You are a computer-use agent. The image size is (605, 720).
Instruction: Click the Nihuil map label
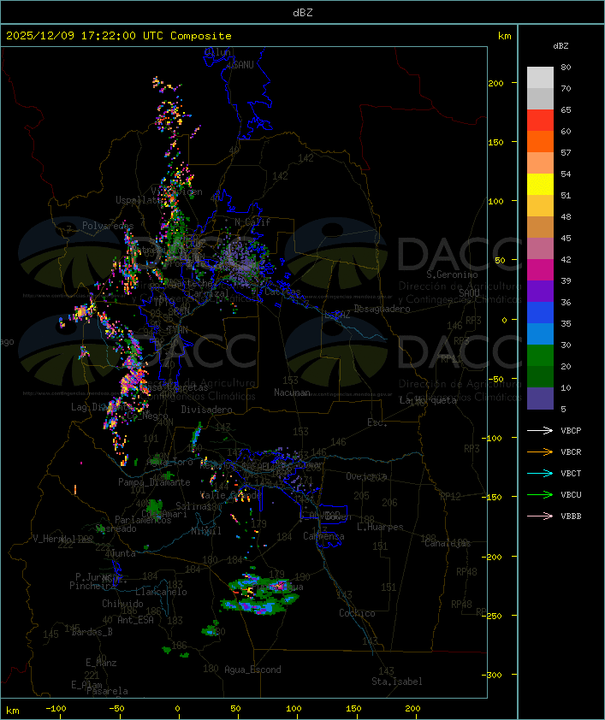pos(206,531)
